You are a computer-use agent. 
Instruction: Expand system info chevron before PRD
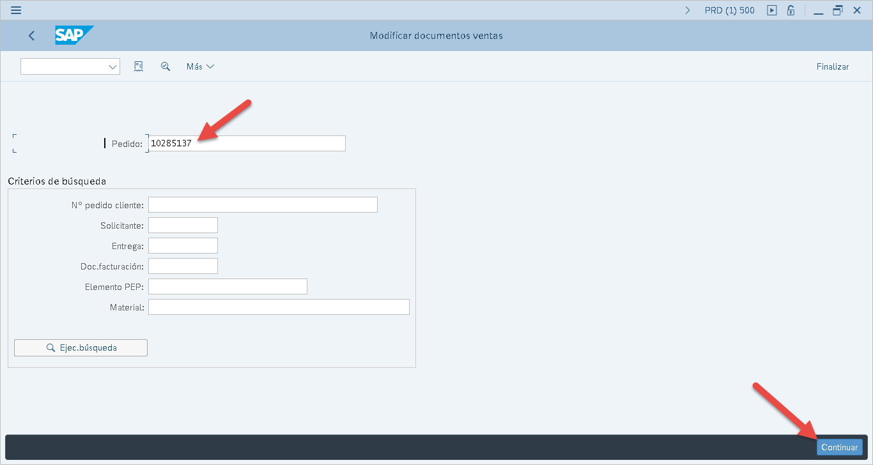click(688, 10)
